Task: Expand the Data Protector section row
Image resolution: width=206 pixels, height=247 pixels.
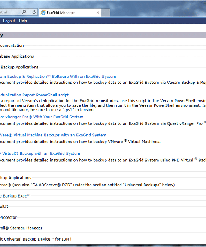Action: click(8, 217)
